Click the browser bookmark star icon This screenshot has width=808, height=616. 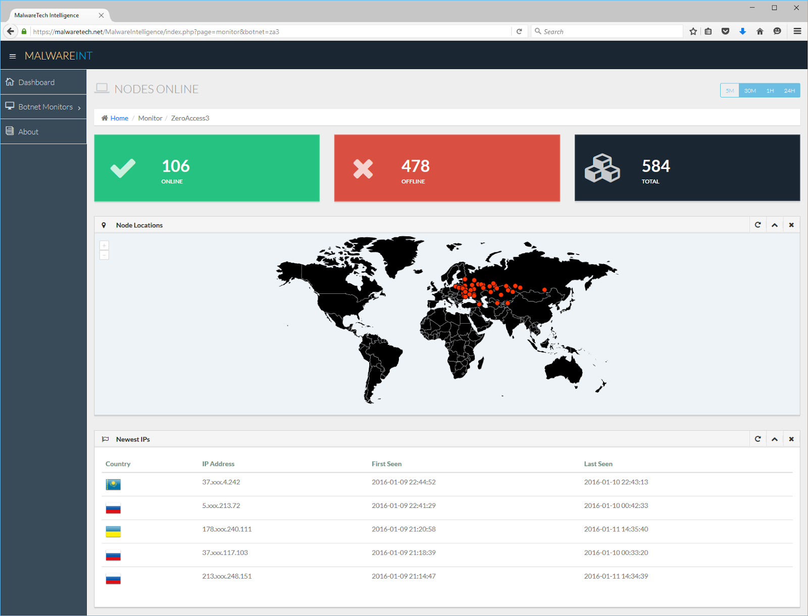click(x=693, y=31)
